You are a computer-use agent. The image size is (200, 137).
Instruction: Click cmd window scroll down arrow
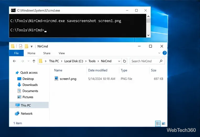148,35
